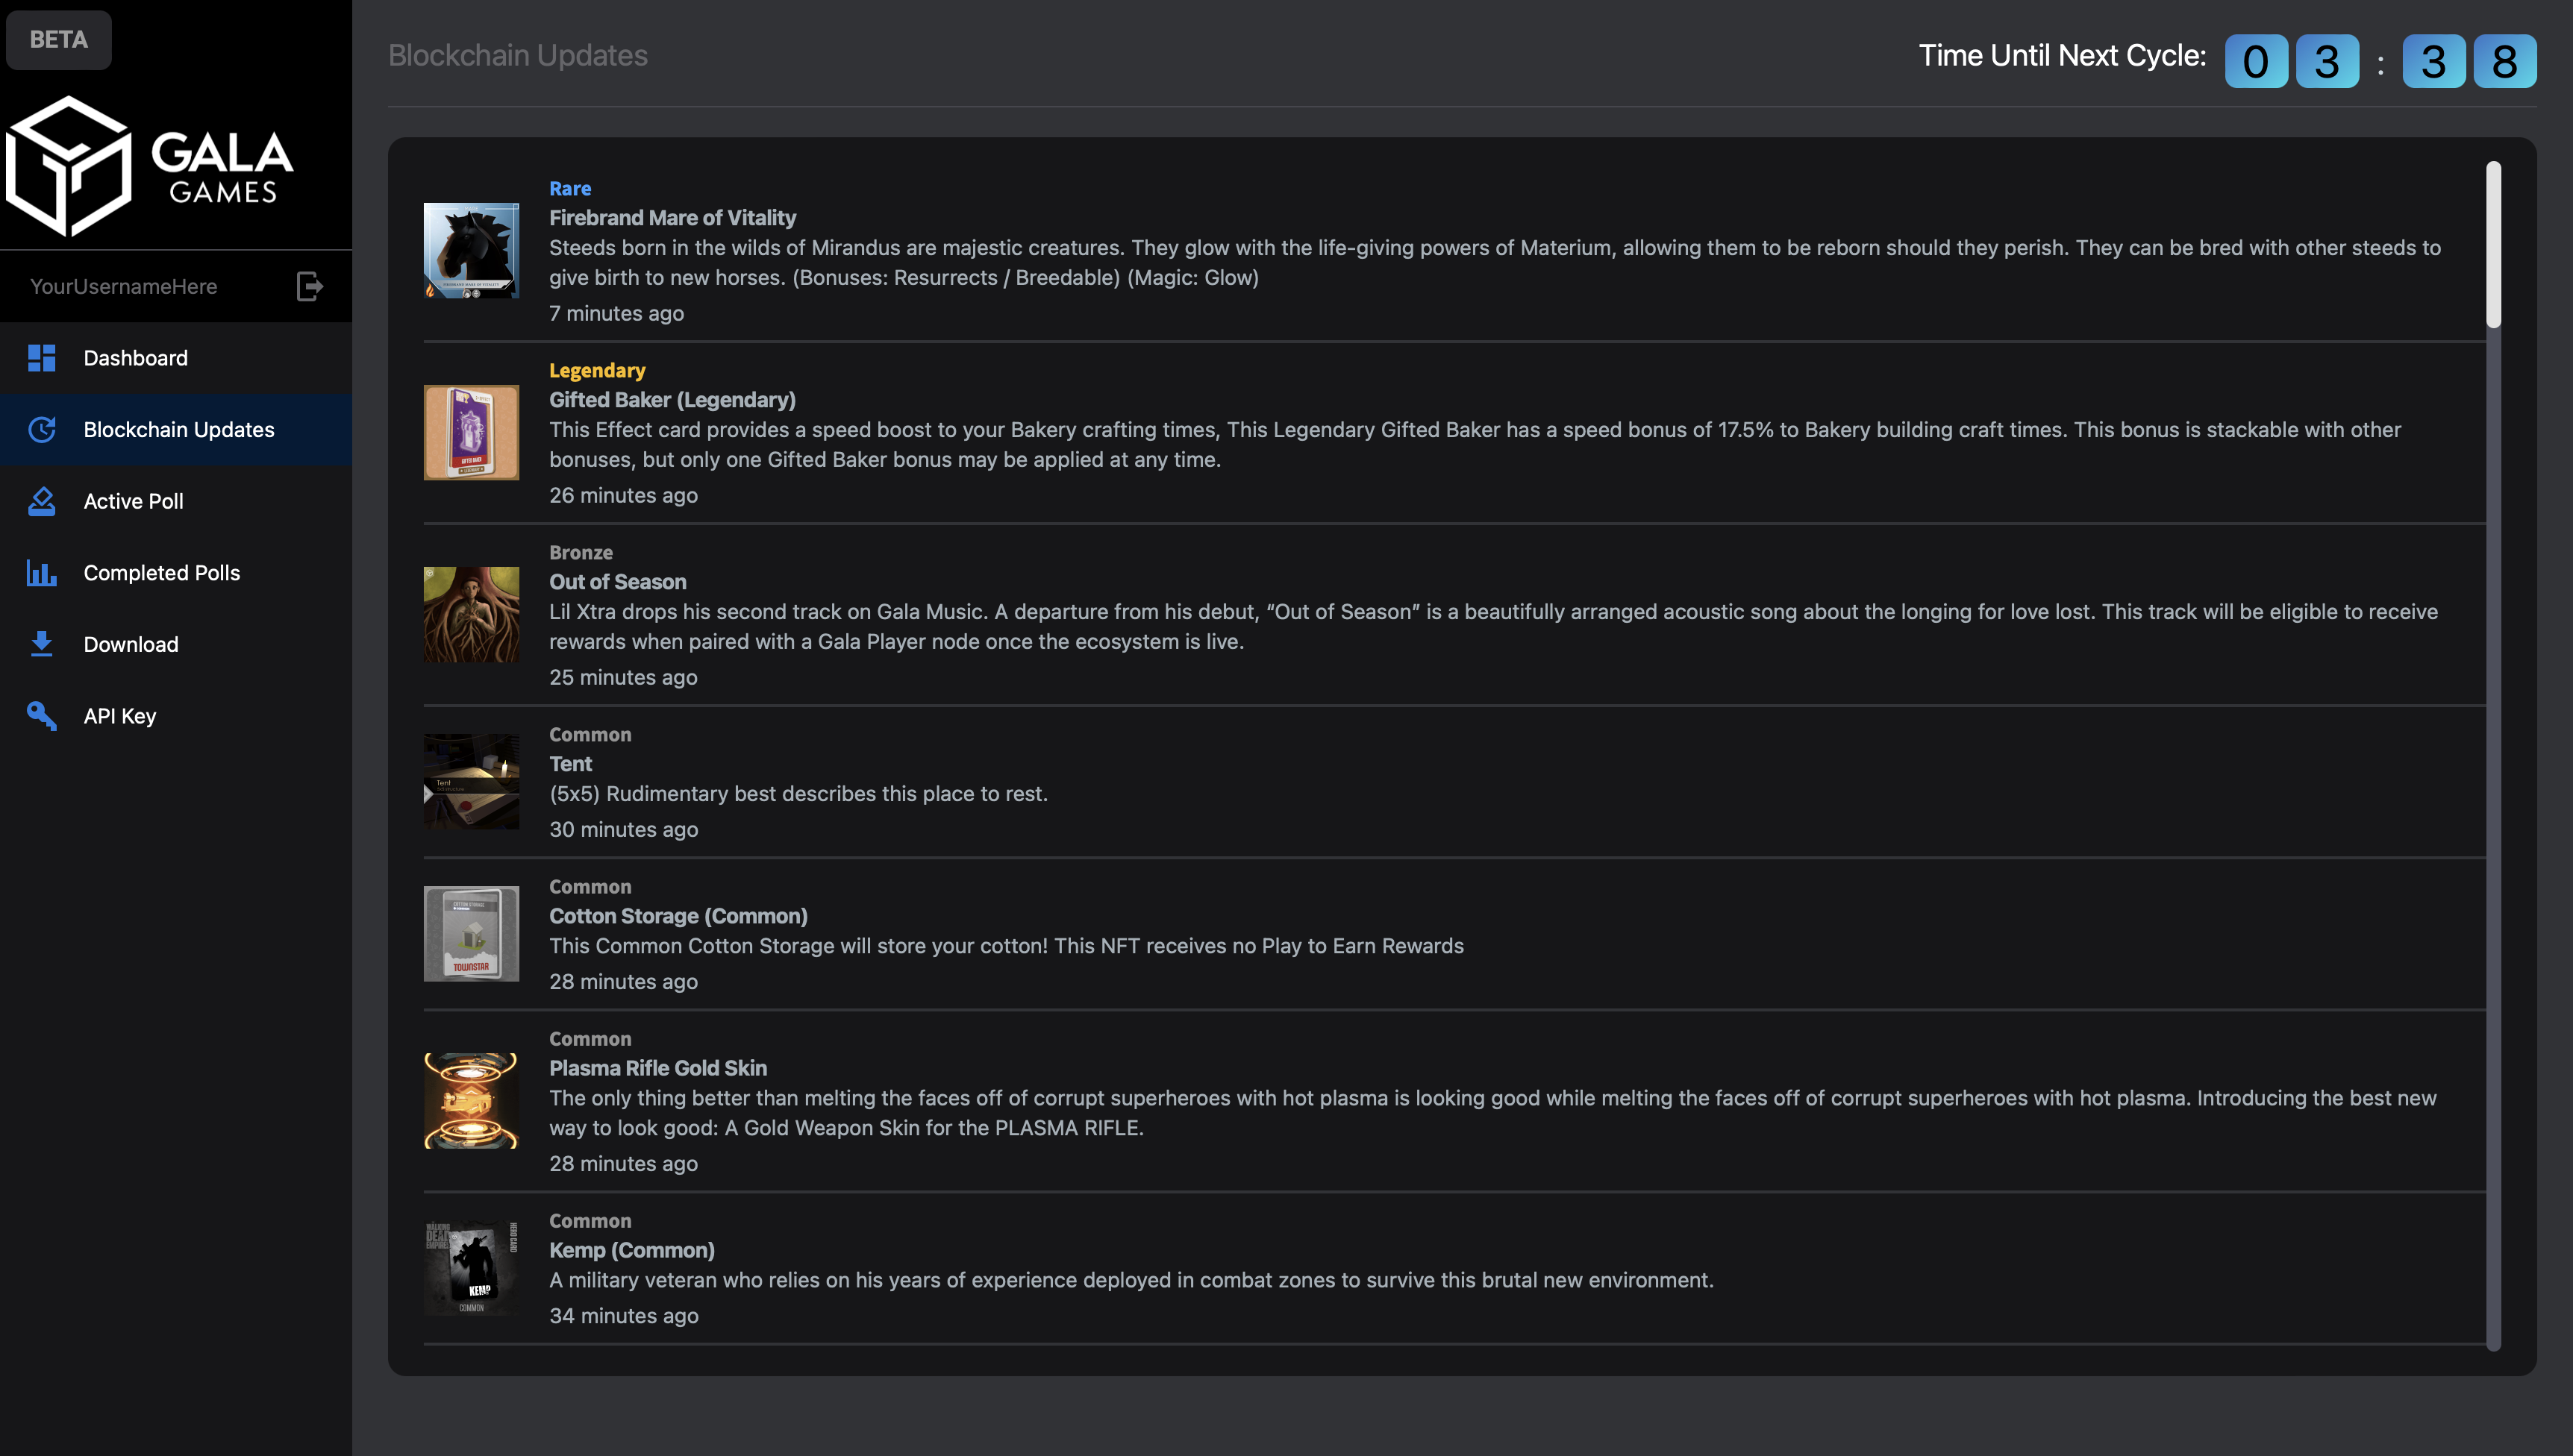2573x1456 pixels.
Task: Click the Dashboard grid icon
Action: pyautogui.click(x=42, y=358)
